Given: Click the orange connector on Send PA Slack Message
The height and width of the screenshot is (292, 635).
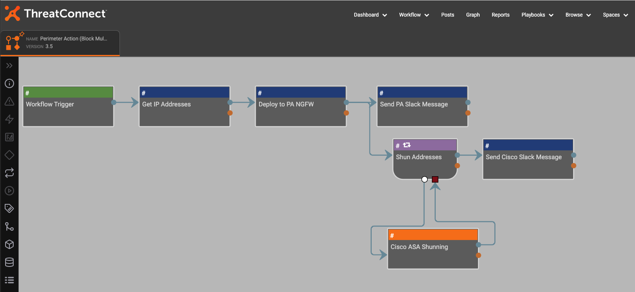Looking at the screenshot, I should [468, 113].
